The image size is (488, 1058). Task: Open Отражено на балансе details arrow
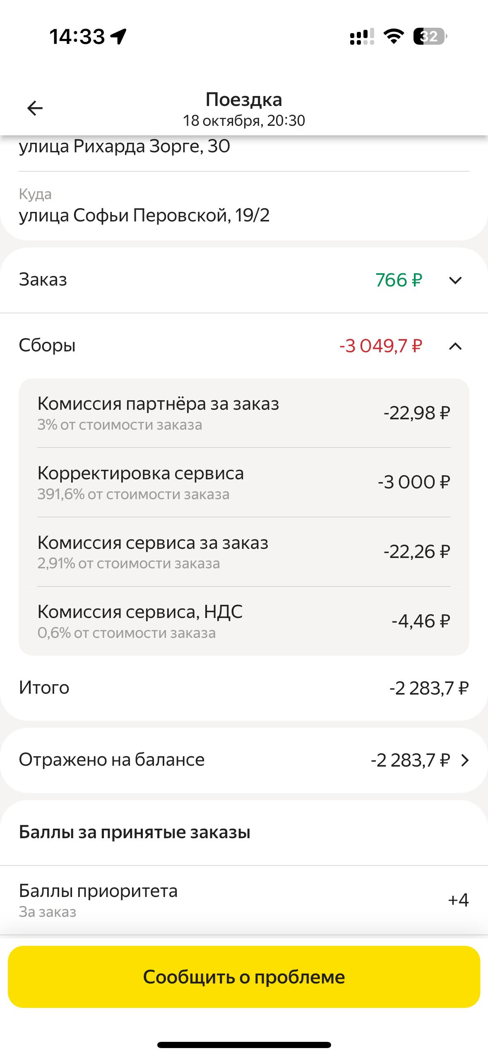[x=465, y=760]
